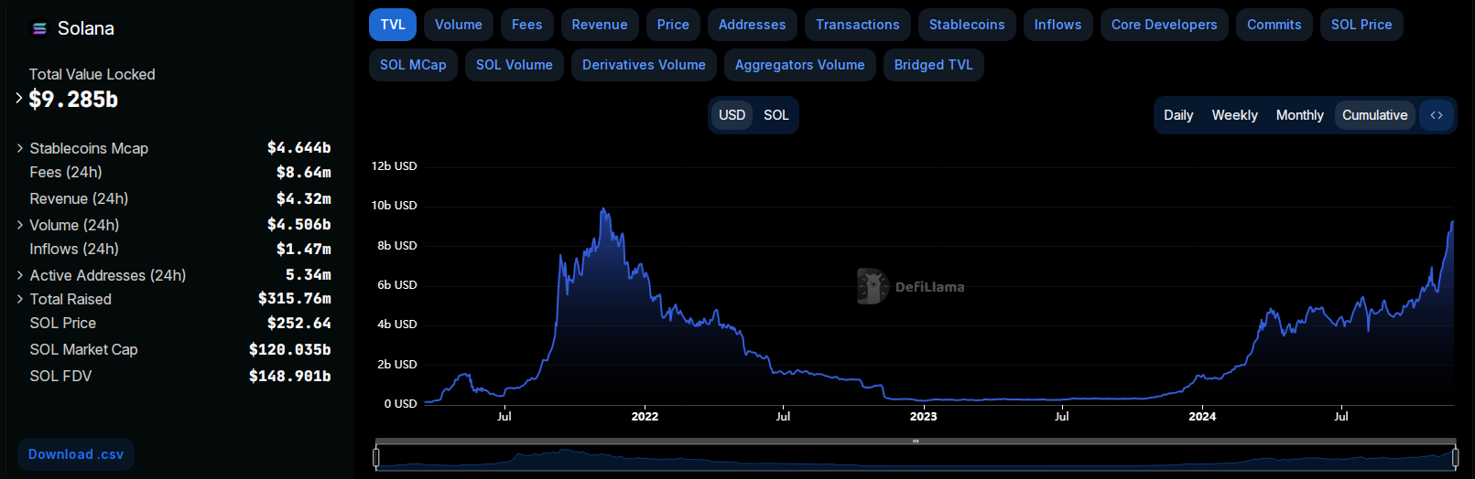Download the .csv data file
The image size is (1475, 479).
pos(76,454)
